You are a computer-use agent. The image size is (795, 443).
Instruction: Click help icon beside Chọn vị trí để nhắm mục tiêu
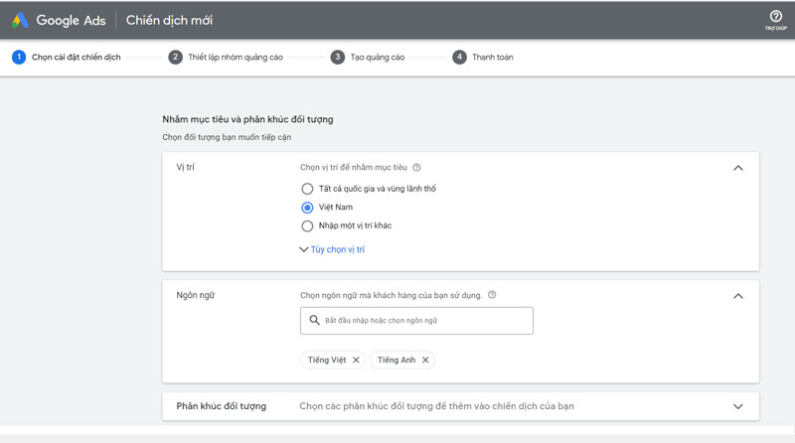click(x=416, y=168)
